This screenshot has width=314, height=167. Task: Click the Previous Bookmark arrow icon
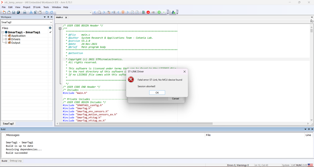click(118, 12)
